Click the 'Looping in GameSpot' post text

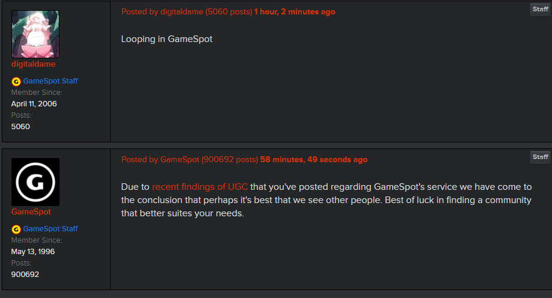coord(167,39)
